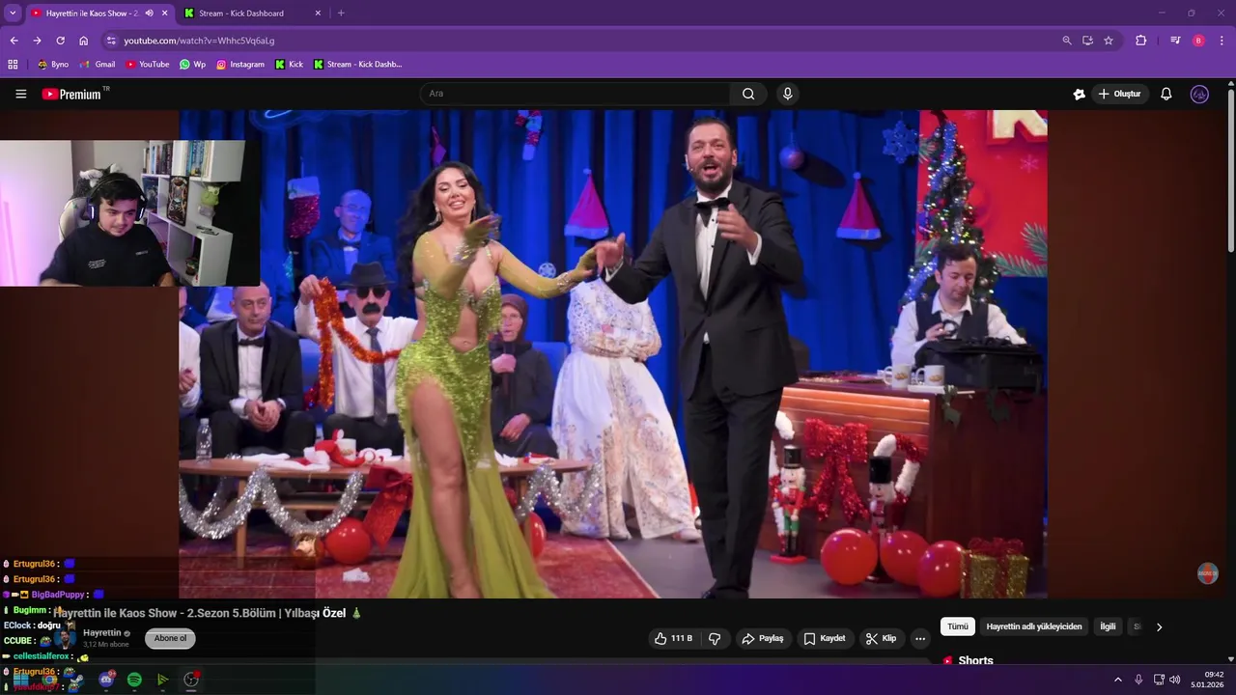Mute the YouTube tab via speaker icon
Viewport: 1236px width, 695px height.
click(x=149, y=14)
